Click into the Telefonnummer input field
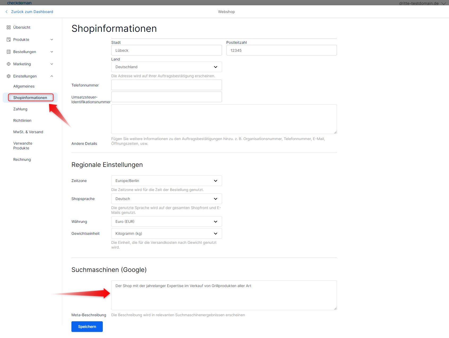This screenshot has width=449, height=338. [x=166, y=85]
